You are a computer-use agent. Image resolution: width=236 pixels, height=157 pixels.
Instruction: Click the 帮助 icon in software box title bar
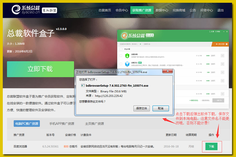click(x=218, y=31)
